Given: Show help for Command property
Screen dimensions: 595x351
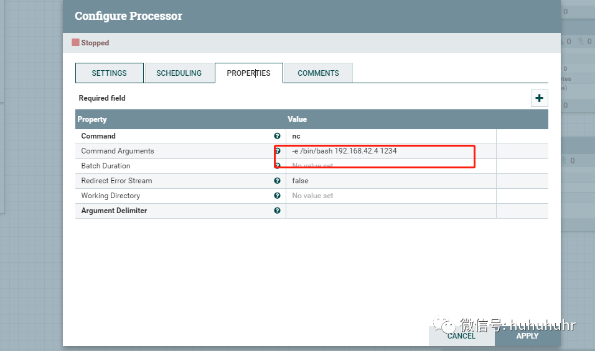Looking at the screenshot, I should pos(277,136).
